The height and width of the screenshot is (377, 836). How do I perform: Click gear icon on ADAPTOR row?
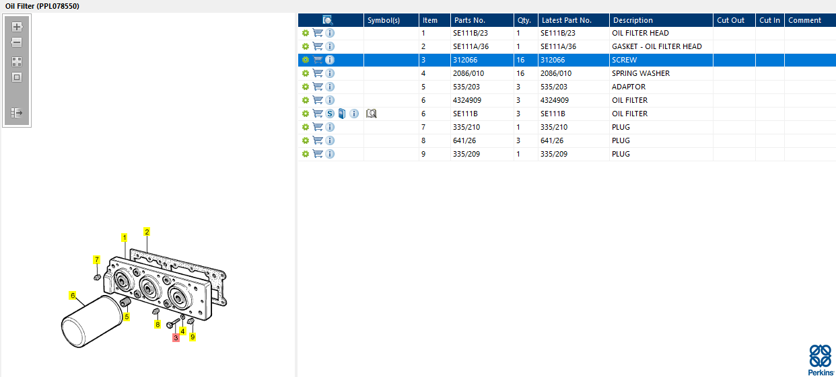(306, 87)
